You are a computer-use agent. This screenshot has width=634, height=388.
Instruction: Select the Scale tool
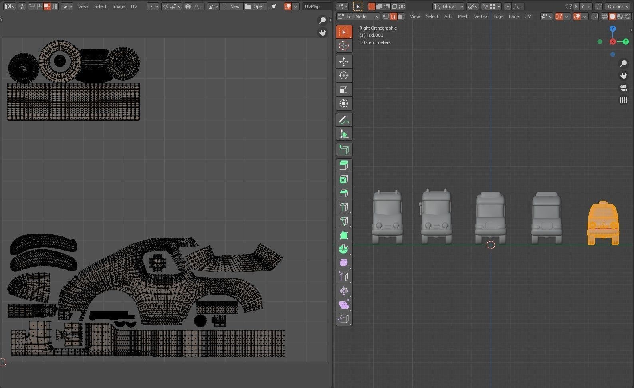click(x=344, y=90)
